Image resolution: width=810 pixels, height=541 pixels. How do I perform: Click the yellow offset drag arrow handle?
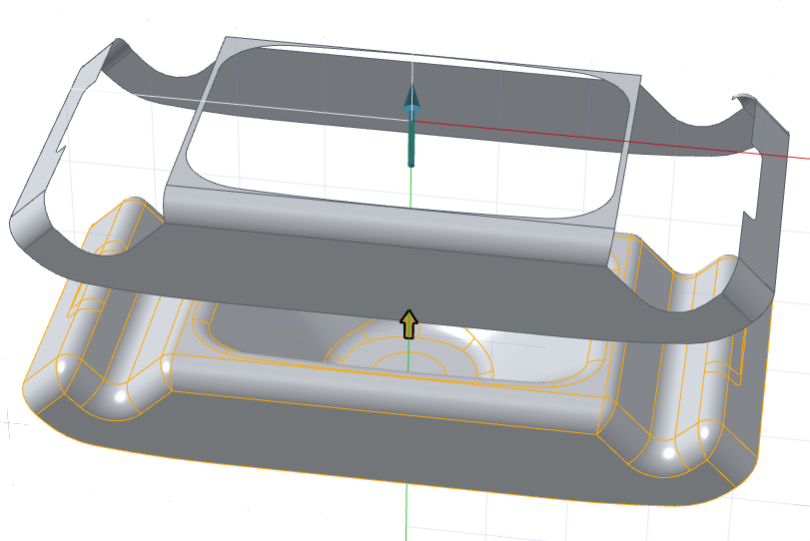[408, 324]
